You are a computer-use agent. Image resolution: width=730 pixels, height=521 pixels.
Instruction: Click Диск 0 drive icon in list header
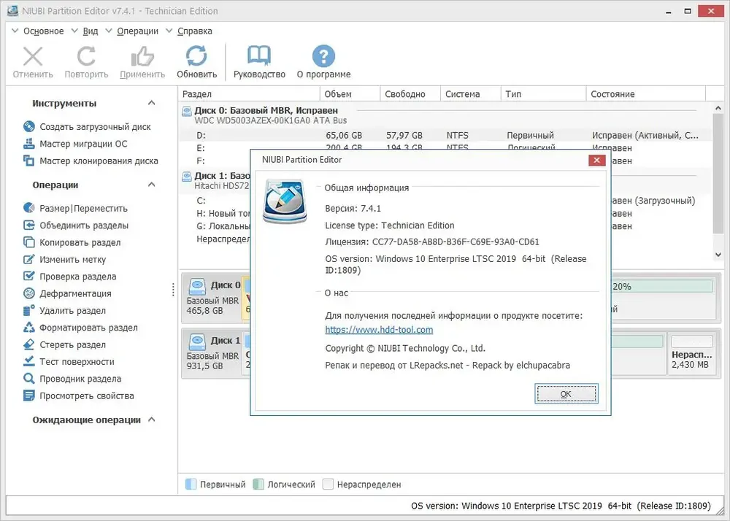point(187,111)
